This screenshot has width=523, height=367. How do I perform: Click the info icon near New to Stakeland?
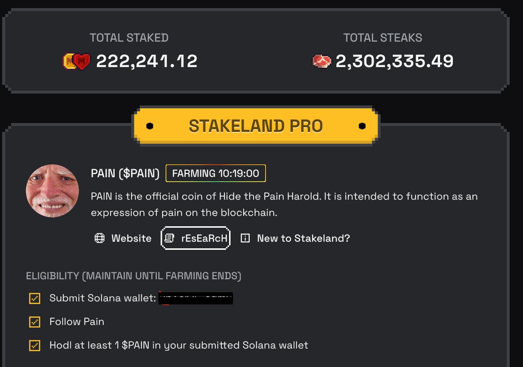point(245,238)
